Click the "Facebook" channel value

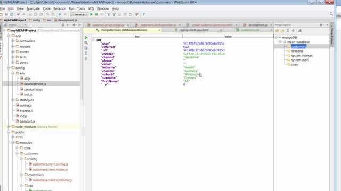(191, 57)
